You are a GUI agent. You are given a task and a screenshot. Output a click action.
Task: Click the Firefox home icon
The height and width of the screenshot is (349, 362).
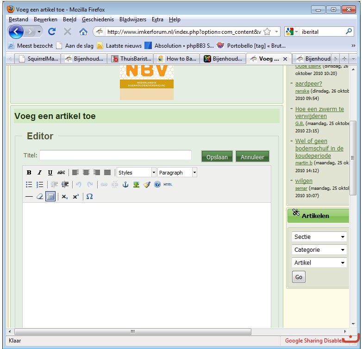coord(83,31)
